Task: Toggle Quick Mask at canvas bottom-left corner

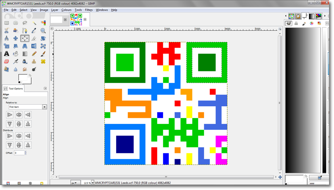Action: 52,177
